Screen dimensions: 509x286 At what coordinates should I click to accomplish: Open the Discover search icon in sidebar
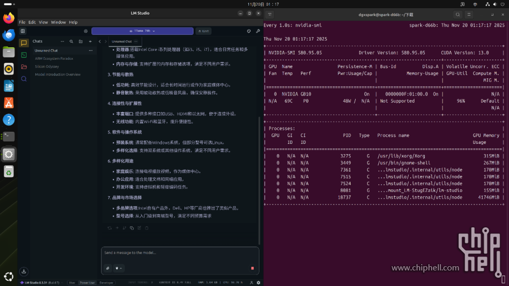coord(24,79)
